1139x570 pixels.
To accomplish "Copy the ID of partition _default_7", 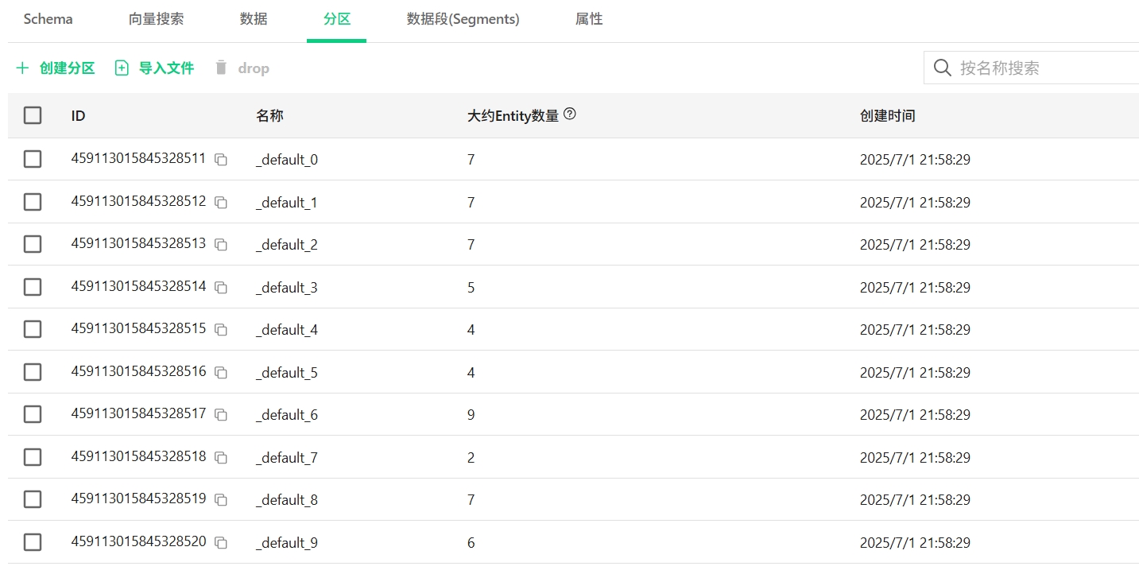I will [x=221, y=458].
